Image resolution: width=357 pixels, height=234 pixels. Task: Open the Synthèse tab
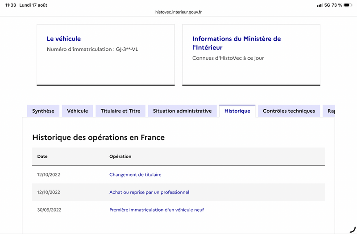pos(43,111)
